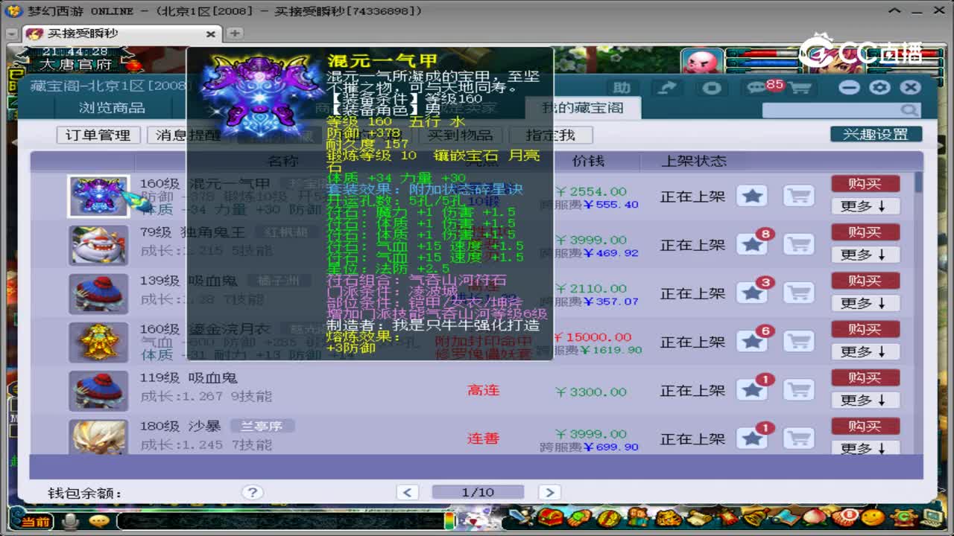Expand 更多 menu for 139级 吸血鬼
The image size is (954, 536).
(865, 303)
